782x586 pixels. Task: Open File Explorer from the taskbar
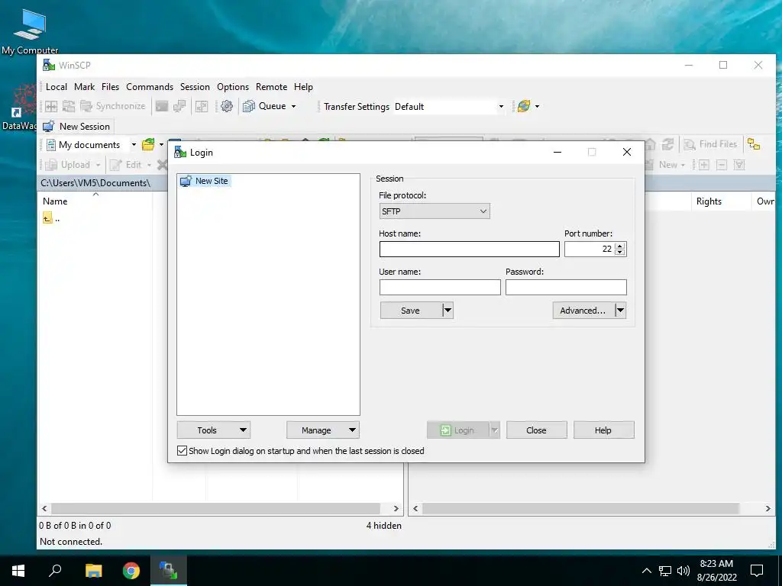(93, 571)
